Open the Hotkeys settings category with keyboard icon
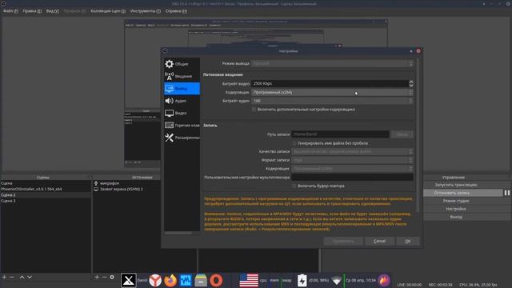512x288 pixels. click(182, 126)
